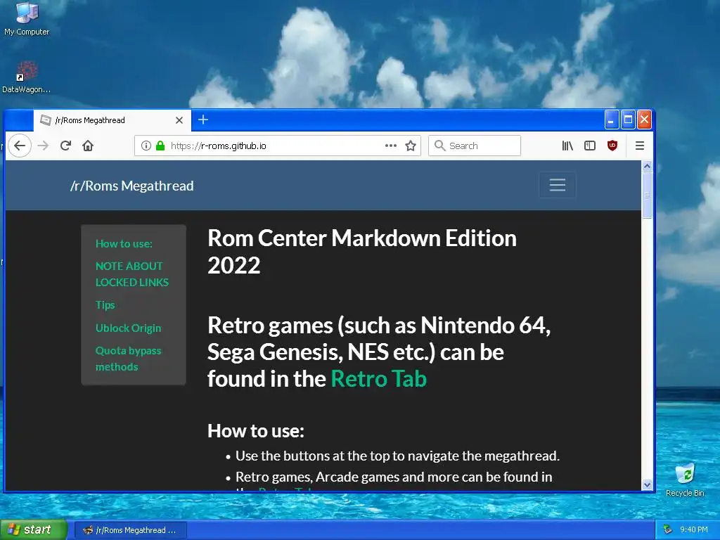Select the Recycle Bin desktop icon
Viewport: 720px width, 540px height.
click(685, 480)
